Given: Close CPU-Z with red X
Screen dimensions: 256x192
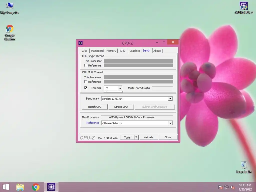Looking at the screenshot, I should (x=173, y=42).
